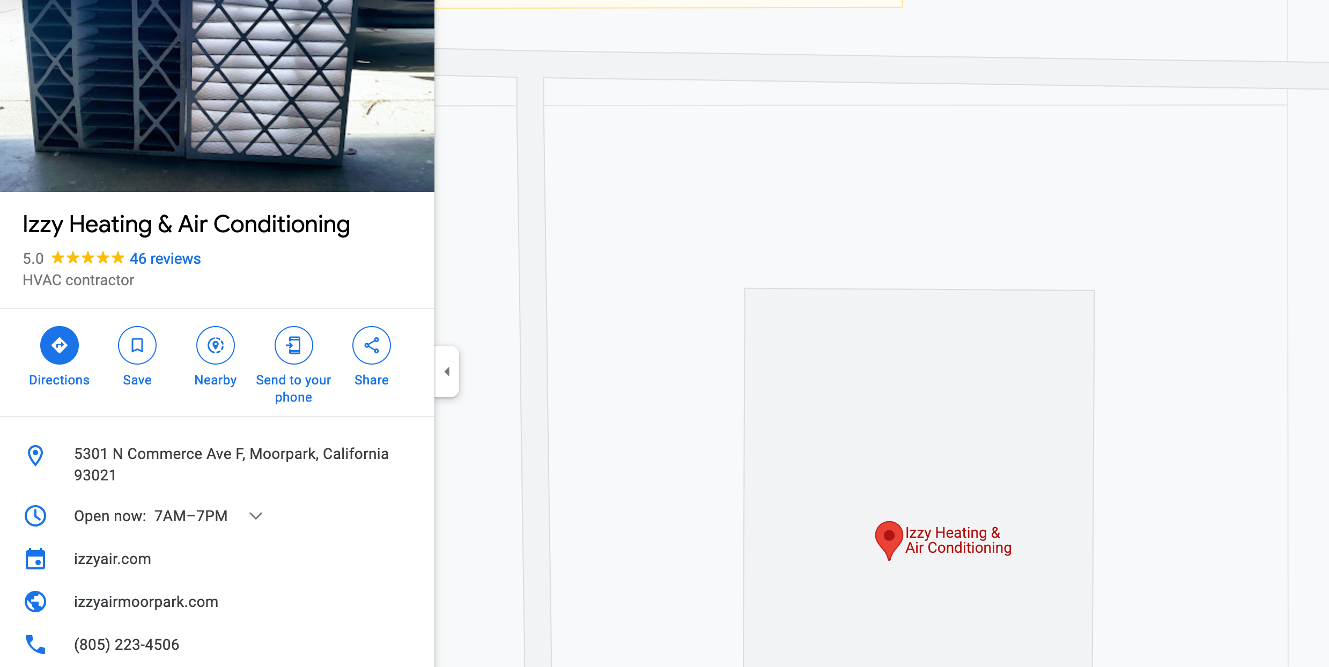
Task: Click the Directions icon button
Action: point(60,345)
